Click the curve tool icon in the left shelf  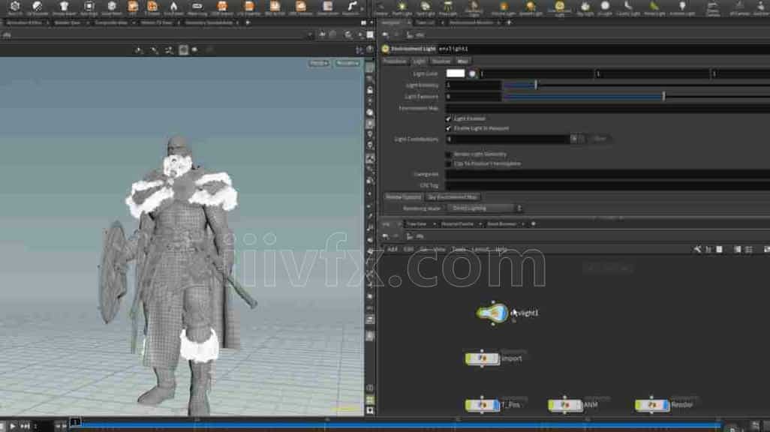(x=352, y=7)
